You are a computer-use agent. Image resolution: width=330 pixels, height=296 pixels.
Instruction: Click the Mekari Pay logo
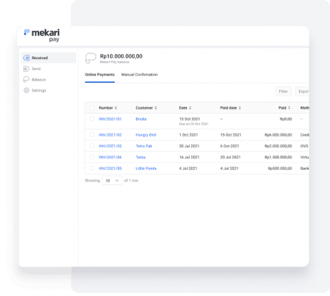(x=42, y=35)
